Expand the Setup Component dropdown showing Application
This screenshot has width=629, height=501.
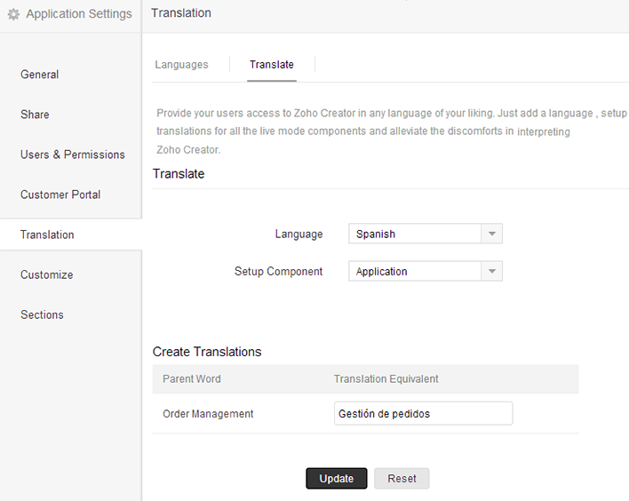(425, 272)
